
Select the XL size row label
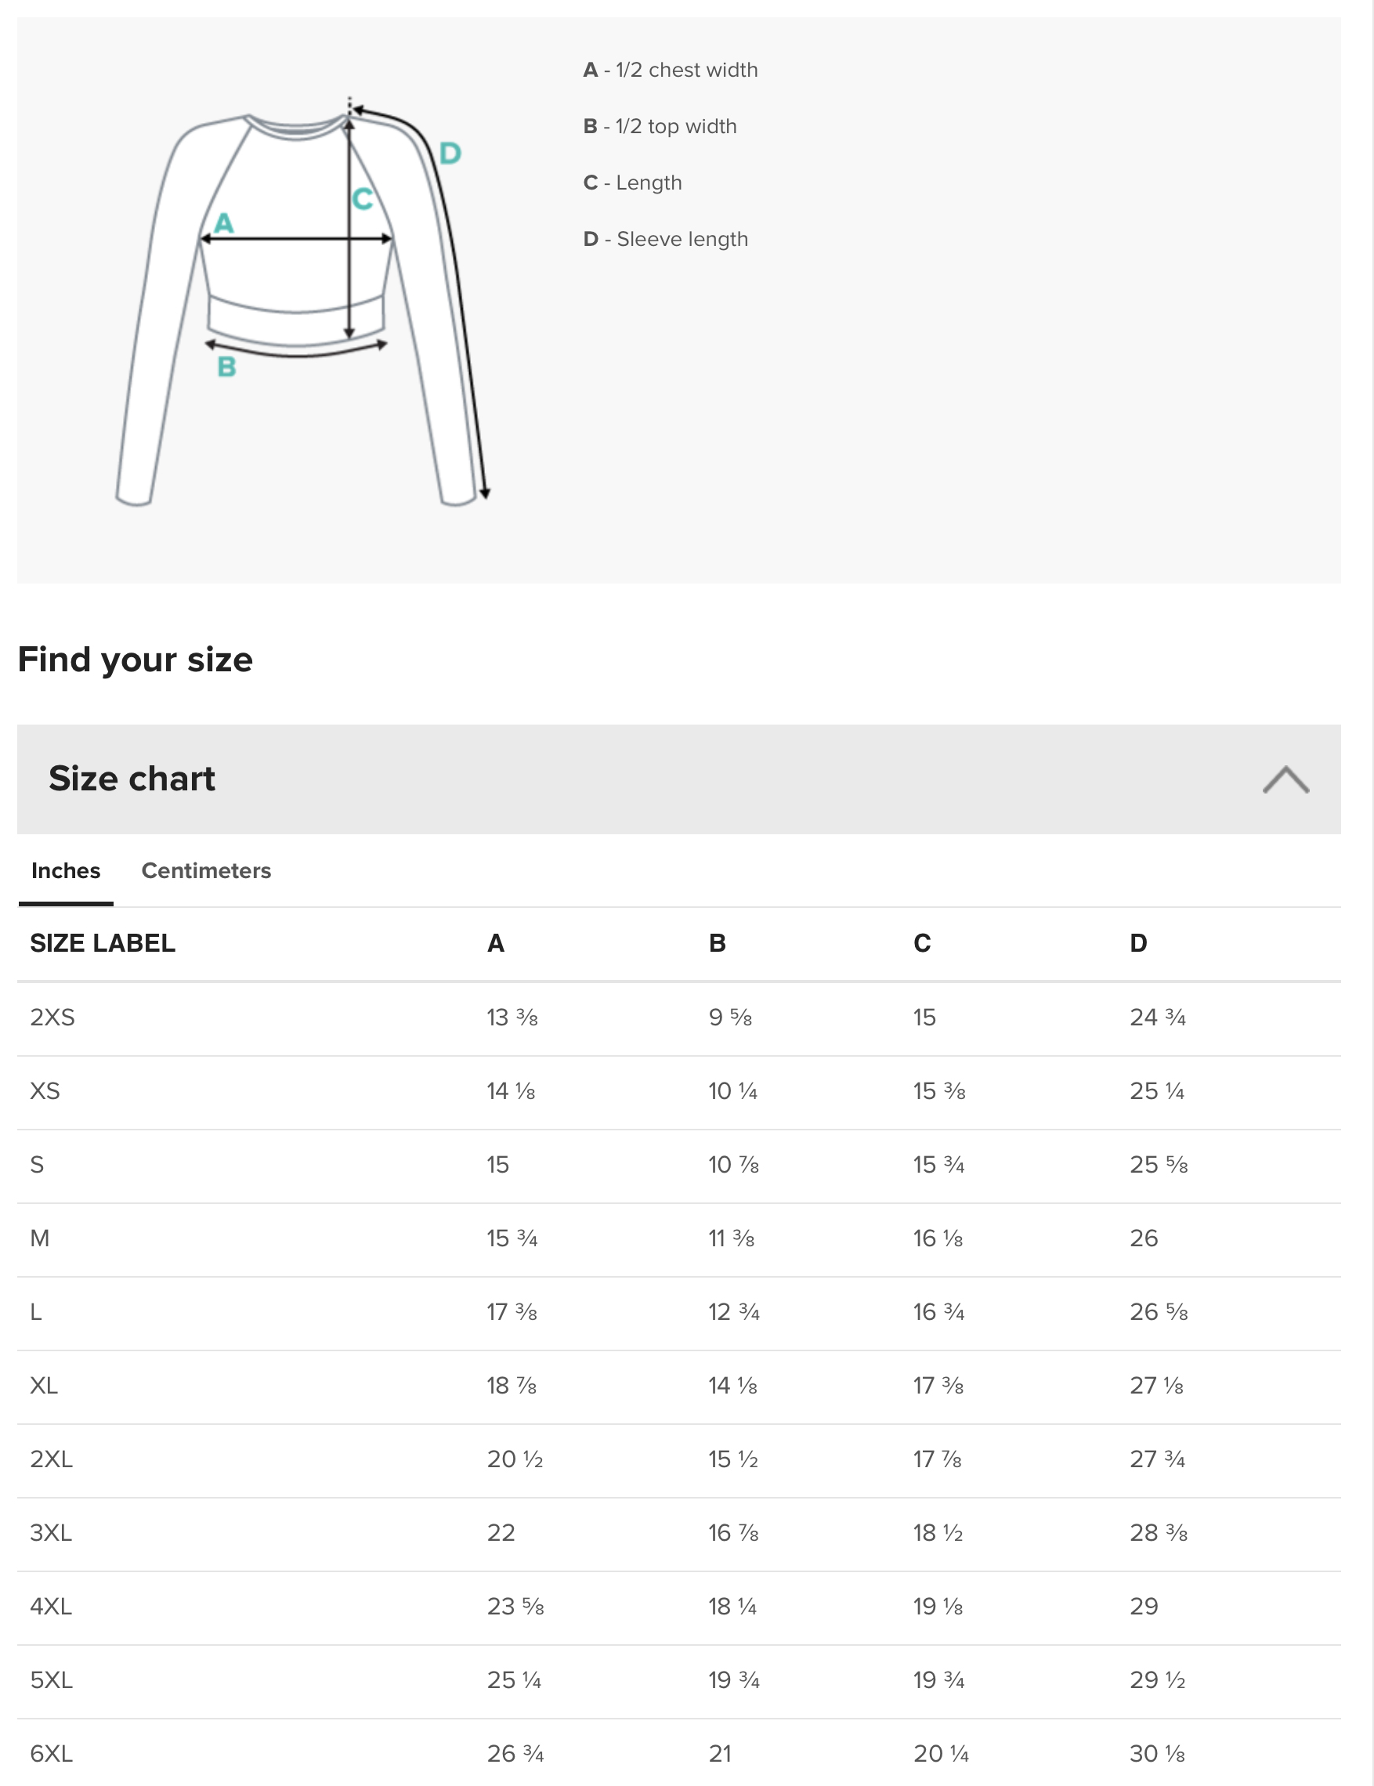[44, 1385]
